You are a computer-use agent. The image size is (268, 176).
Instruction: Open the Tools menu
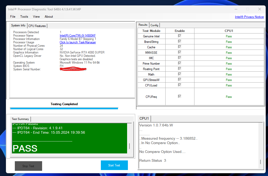[24, 17]
